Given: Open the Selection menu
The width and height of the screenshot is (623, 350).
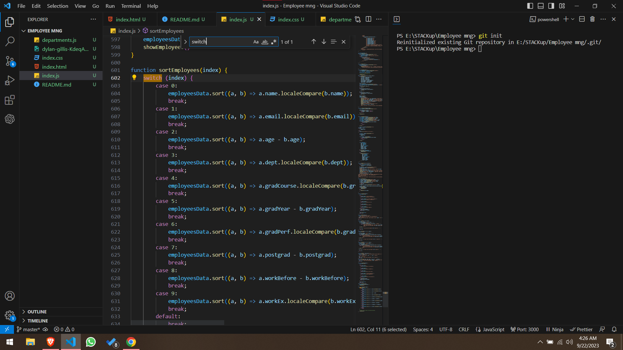Looking at the screenshot, I should pyautogui.click(x=57, y=6).
